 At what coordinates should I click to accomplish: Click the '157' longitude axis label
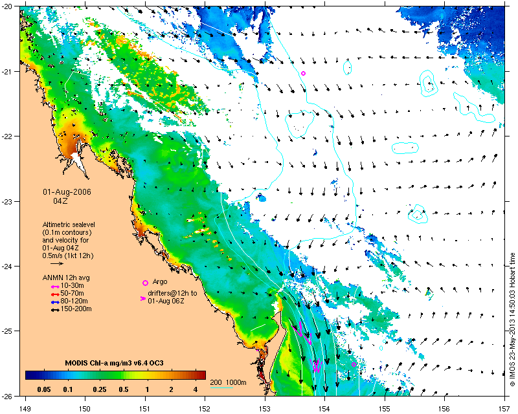[x=504, y=409]
